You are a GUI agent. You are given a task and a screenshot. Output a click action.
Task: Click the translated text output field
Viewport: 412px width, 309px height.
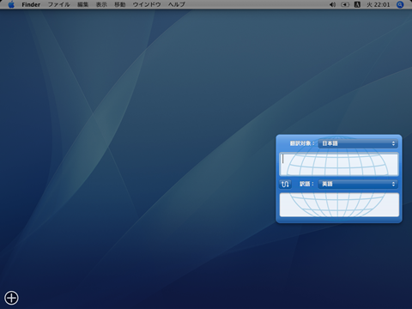339,205
